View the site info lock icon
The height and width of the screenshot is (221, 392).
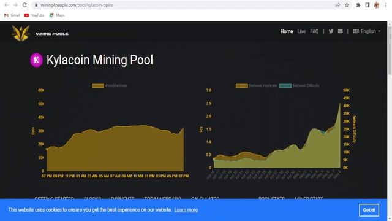[x=36, y=5]
